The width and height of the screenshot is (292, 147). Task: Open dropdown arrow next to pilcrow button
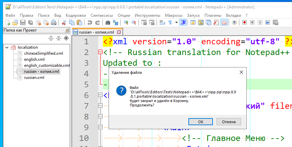tap(176, 23)
